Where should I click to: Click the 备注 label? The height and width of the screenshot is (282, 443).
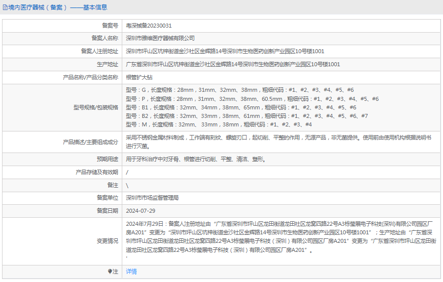point(113,185)
